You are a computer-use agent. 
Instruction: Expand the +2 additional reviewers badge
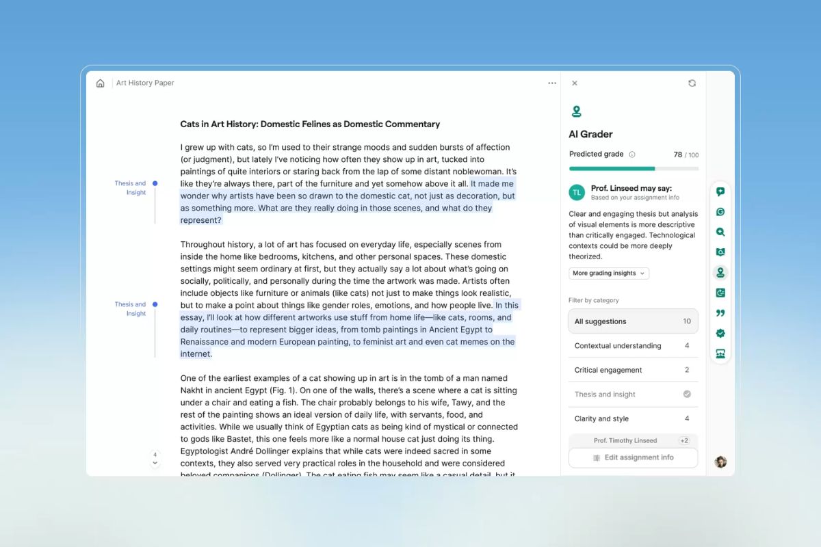[x=683, y=441]
